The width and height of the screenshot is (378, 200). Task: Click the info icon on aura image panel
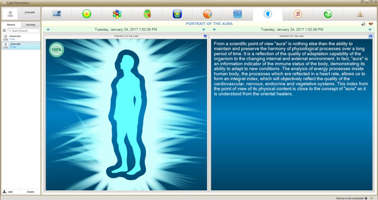(x=205, y=36)
